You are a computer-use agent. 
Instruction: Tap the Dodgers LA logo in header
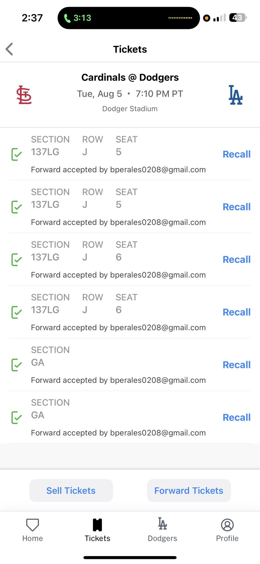click(x=235, y=95)
